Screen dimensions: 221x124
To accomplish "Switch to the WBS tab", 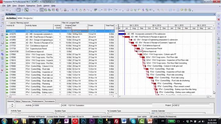I will (x=20, y=18).
